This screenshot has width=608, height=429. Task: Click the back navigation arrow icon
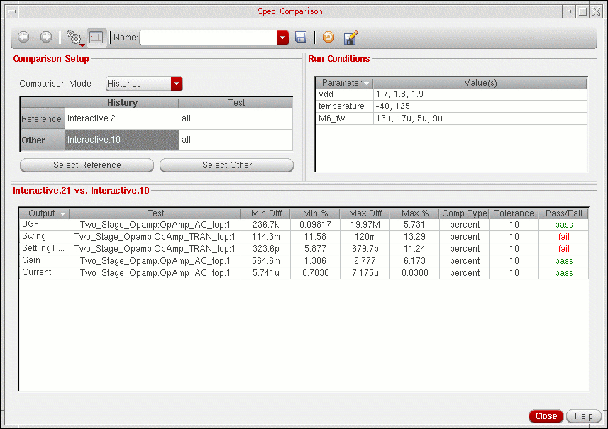(x=23, y=37)
